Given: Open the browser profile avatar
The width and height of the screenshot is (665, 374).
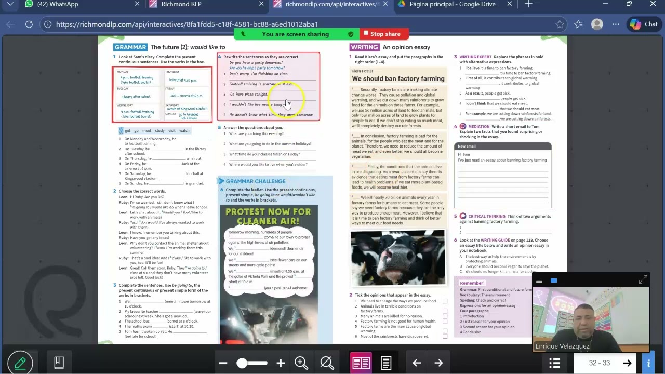Looking at the screenshot, I should coord(597,24).
